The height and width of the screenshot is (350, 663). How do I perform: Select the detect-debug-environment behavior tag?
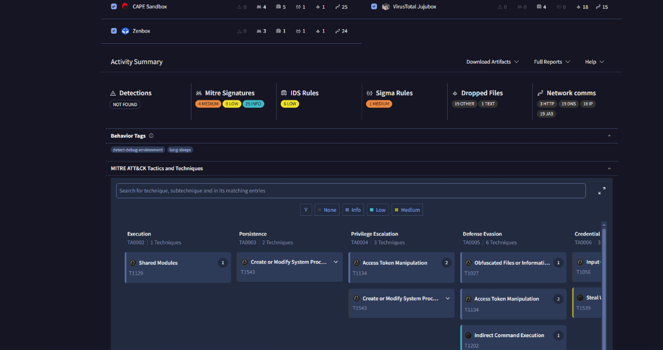coord(138,150)
